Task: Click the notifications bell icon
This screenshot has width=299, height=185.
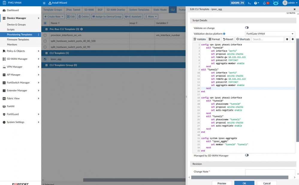Action: (x=265, y=3)
